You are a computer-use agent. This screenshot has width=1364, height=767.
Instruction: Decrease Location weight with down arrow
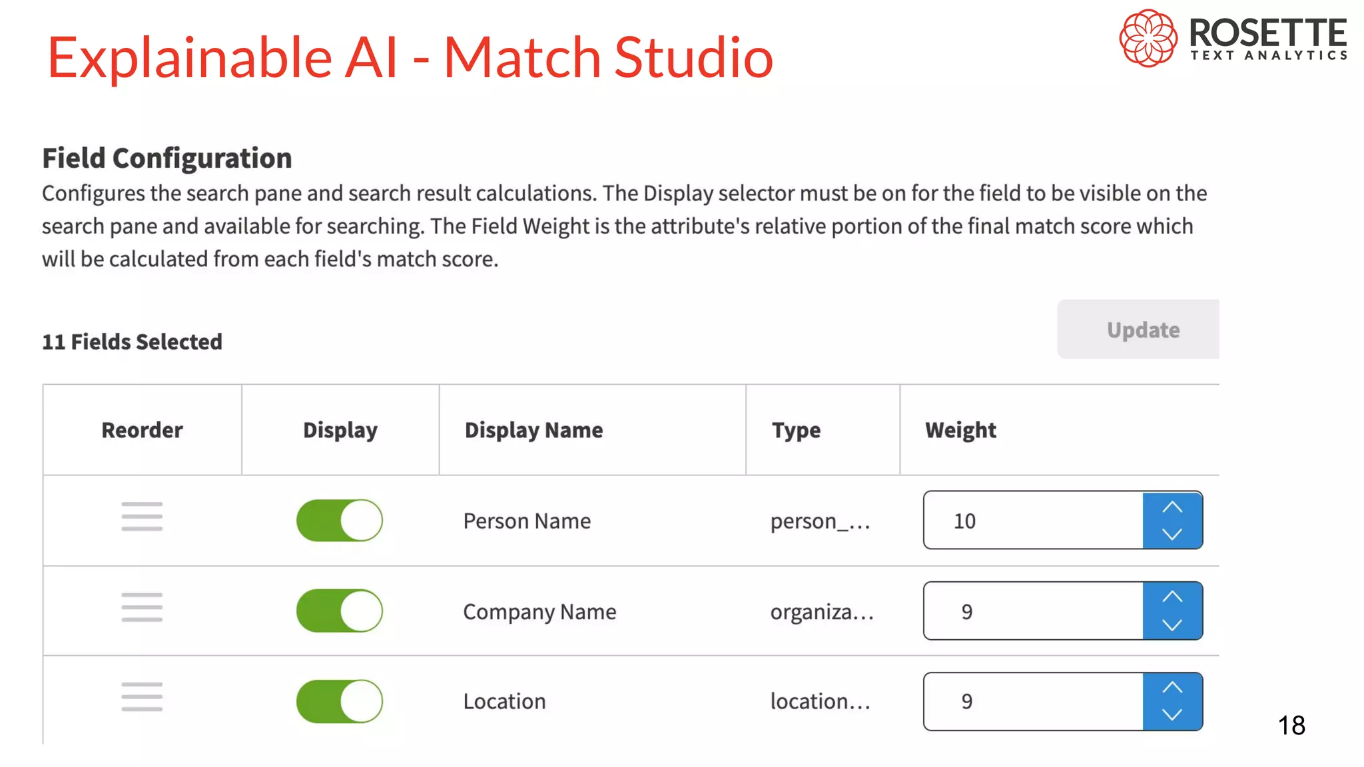point(1172,714)
